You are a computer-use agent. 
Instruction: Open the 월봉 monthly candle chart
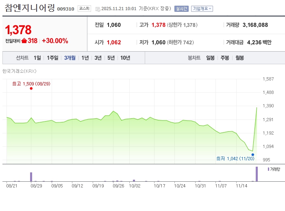click(239, 58)
